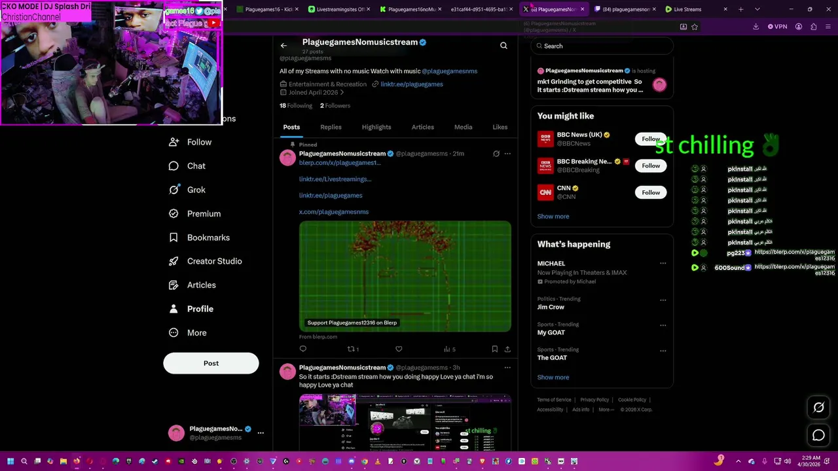
Task: Open the profile search magnifier icon
Action: [x=503, y=46]
